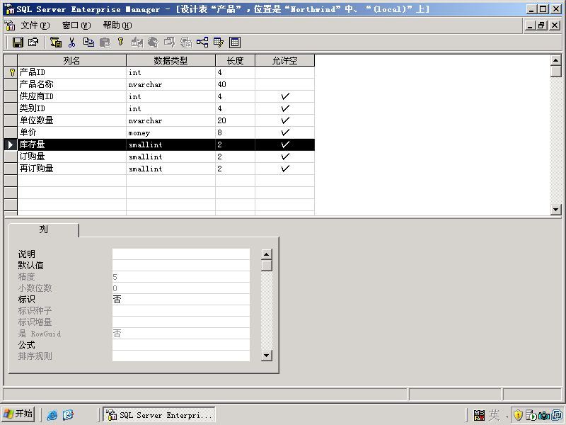Select the 单价 column name cell
This screenshot has height=425, width=566.
click(x=72, y=132)
